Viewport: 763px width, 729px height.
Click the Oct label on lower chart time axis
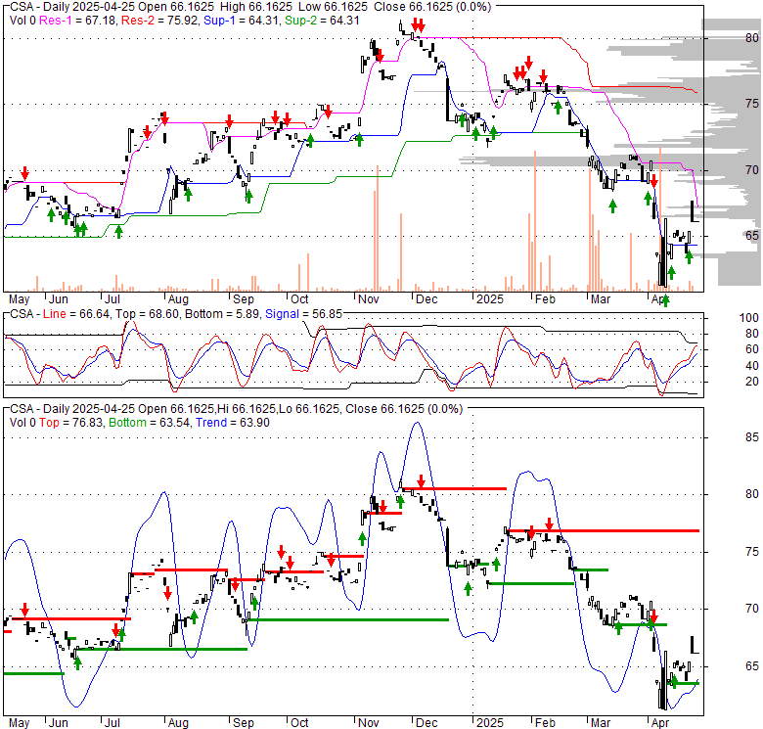coord(299,723)
